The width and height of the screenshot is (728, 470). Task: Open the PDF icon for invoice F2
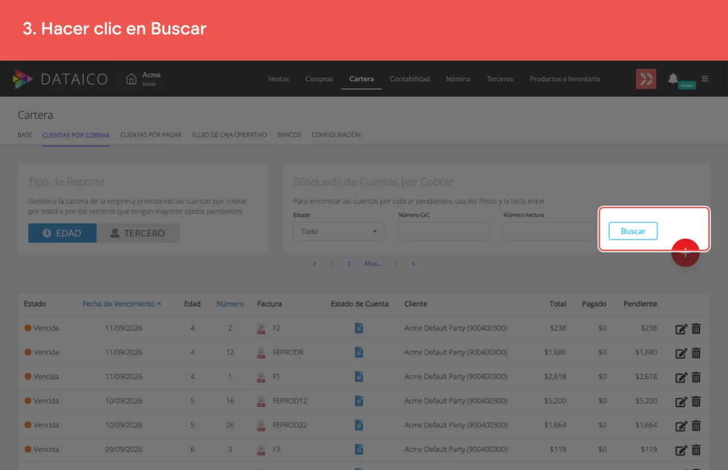(x=261, y=328)
